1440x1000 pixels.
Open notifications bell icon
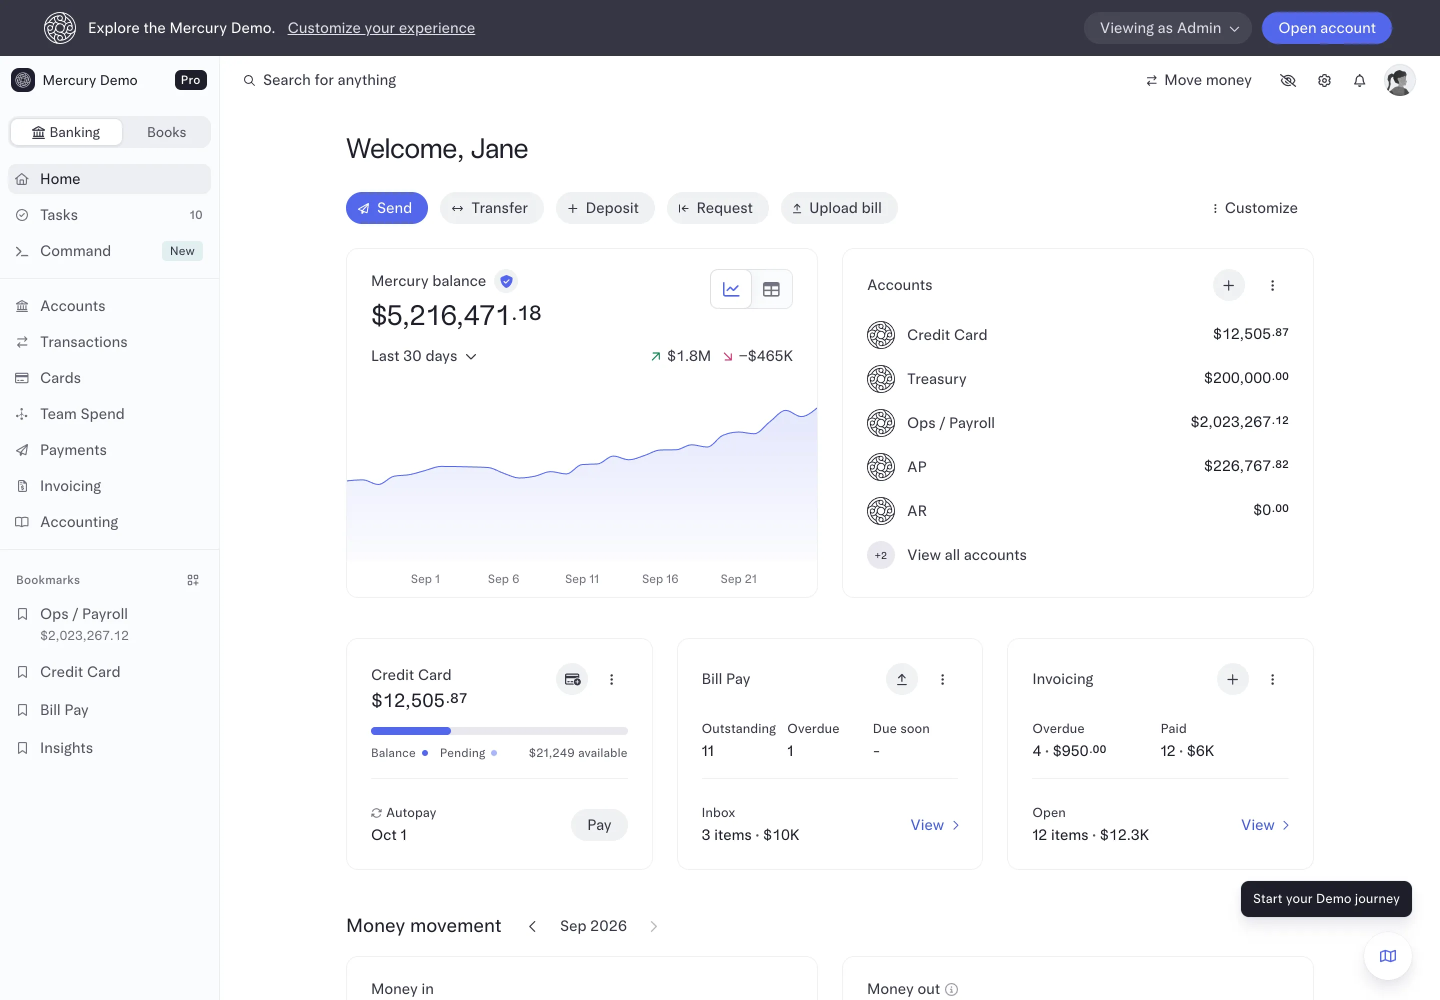1359,80
